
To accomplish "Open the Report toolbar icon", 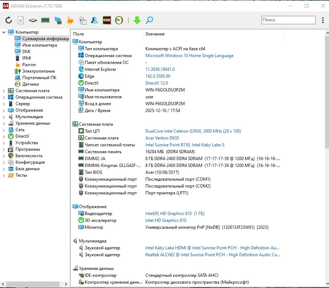I will pyautogui.click(x=21, y=20).
